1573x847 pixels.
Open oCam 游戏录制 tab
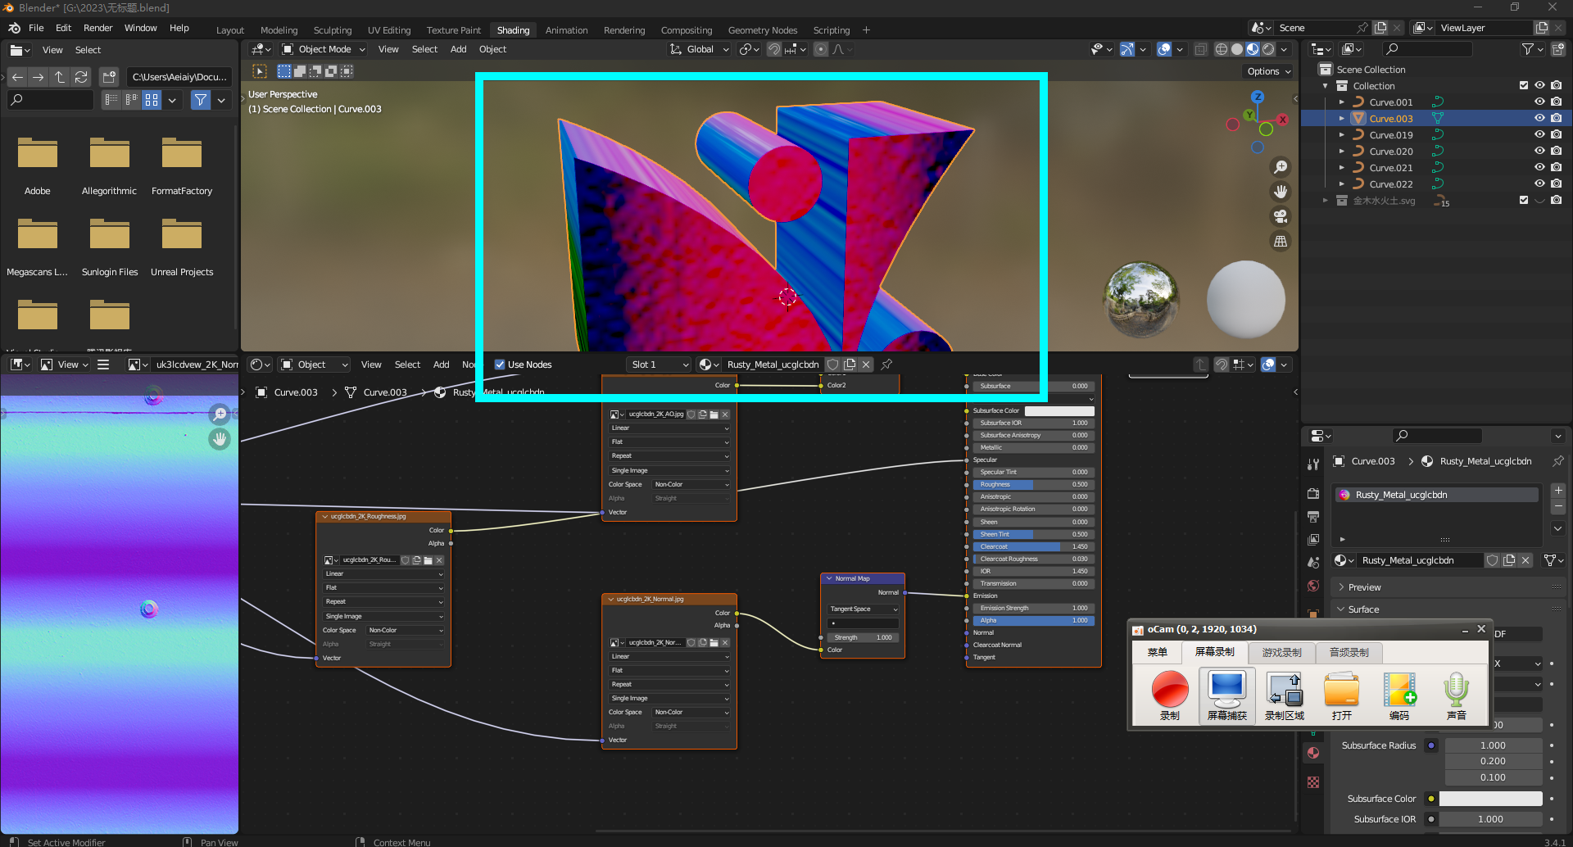pyautogui.click(x=1281, y=652)
